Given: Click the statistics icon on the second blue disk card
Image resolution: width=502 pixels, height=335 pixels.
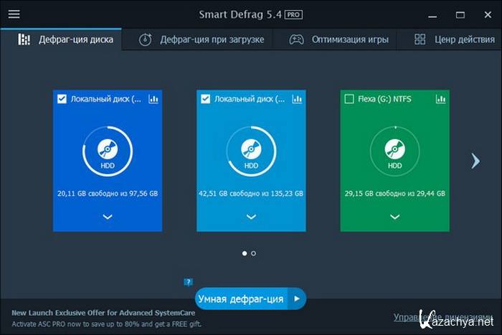Looking at the screenshot, I should 297,99.
